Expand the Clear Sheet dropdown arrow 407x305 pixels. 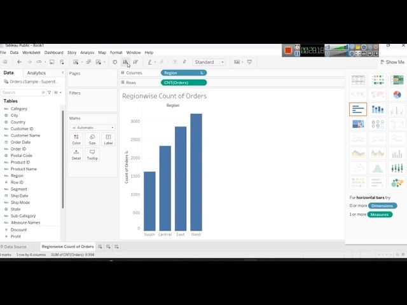[104, 62]
